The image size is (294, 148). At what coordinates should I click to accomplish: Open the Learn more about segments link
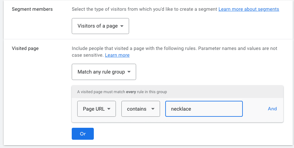tap(249, 9)
